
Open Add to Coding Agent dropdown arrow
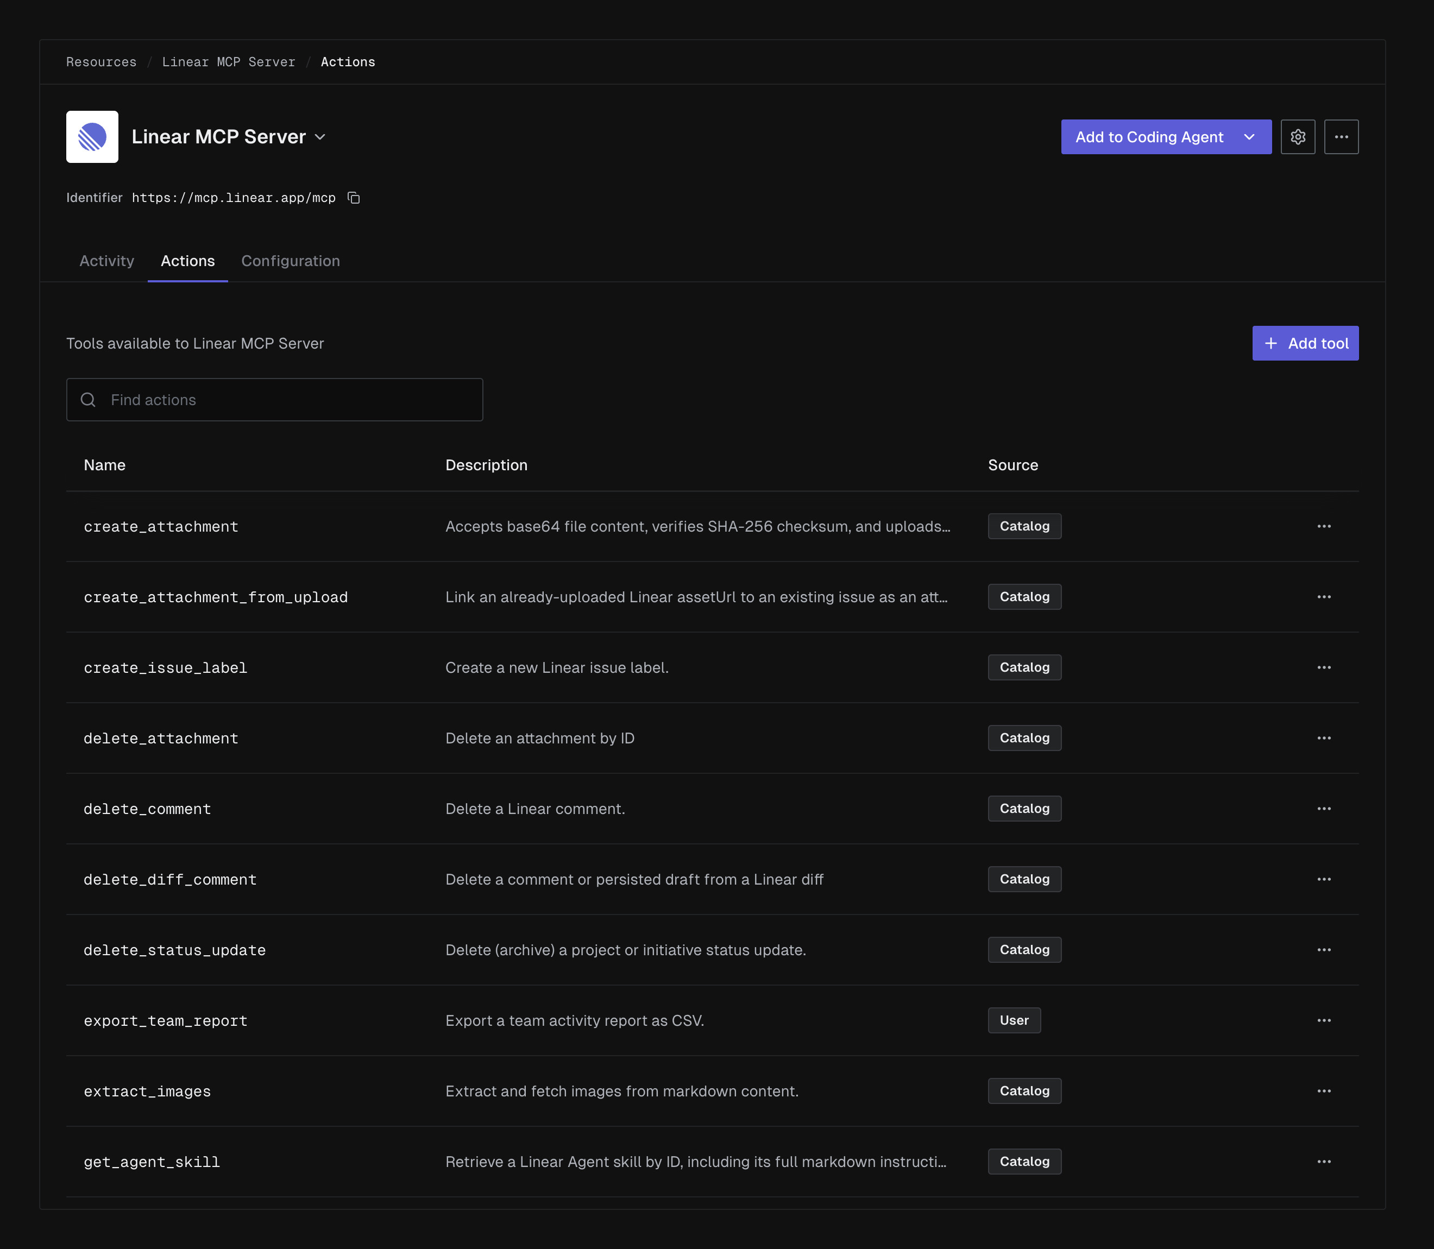(x=1249, y=137)
